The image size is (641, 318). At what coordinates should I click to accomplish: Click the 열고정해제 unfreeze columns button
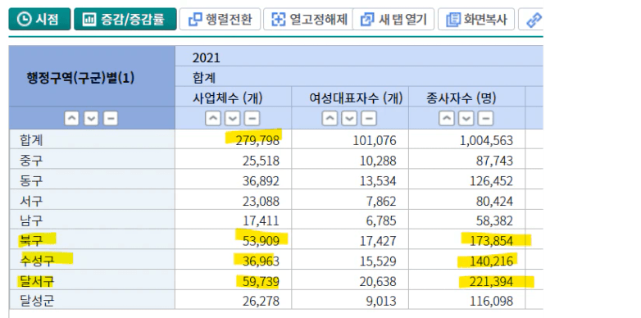click(308, 19)
